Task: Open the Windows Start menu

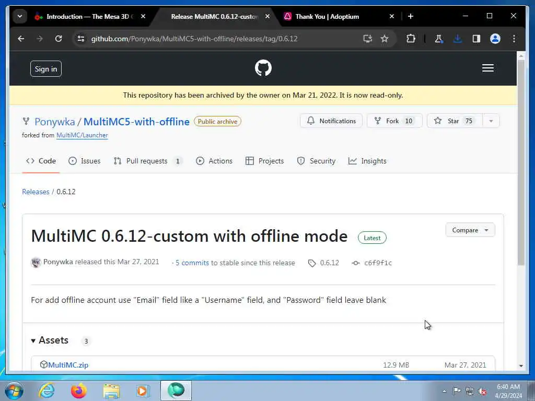Action: [14, 391]
